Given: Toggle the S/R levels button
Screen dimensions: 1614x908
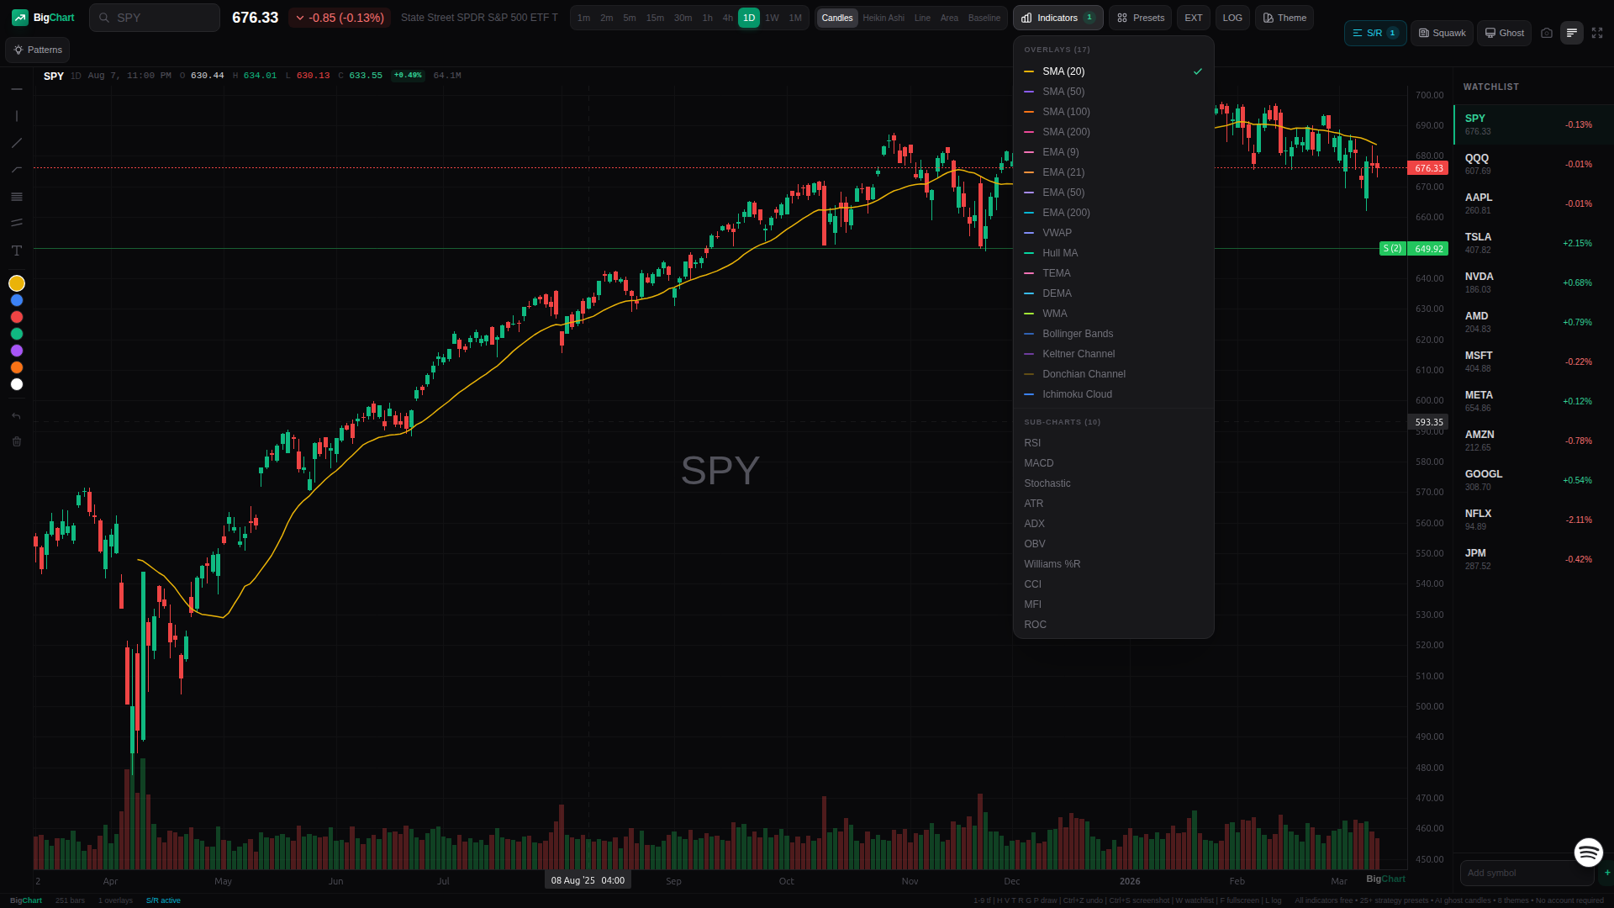Looking at the screenshot, I should click(1374, 33).
